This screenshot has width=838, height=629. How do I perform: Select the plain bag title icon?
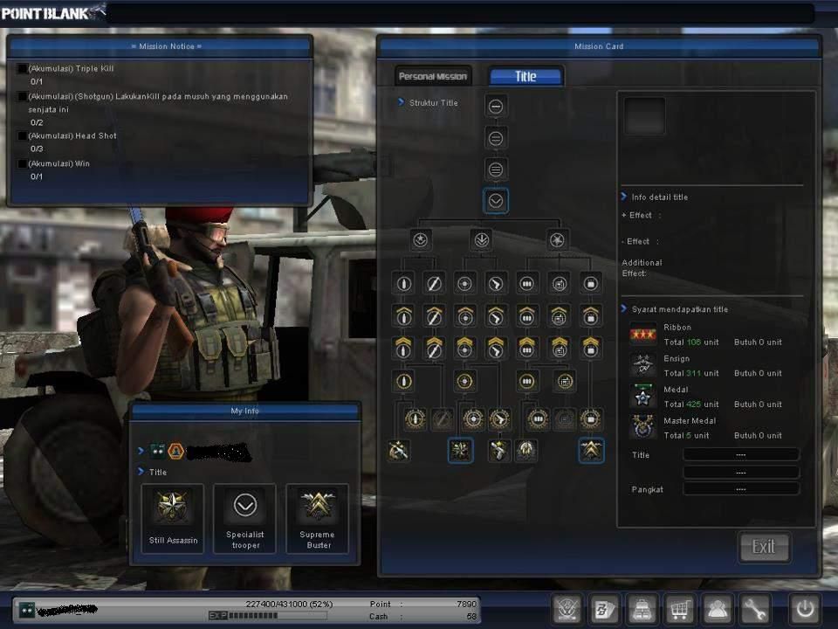(x=591, y=283)
